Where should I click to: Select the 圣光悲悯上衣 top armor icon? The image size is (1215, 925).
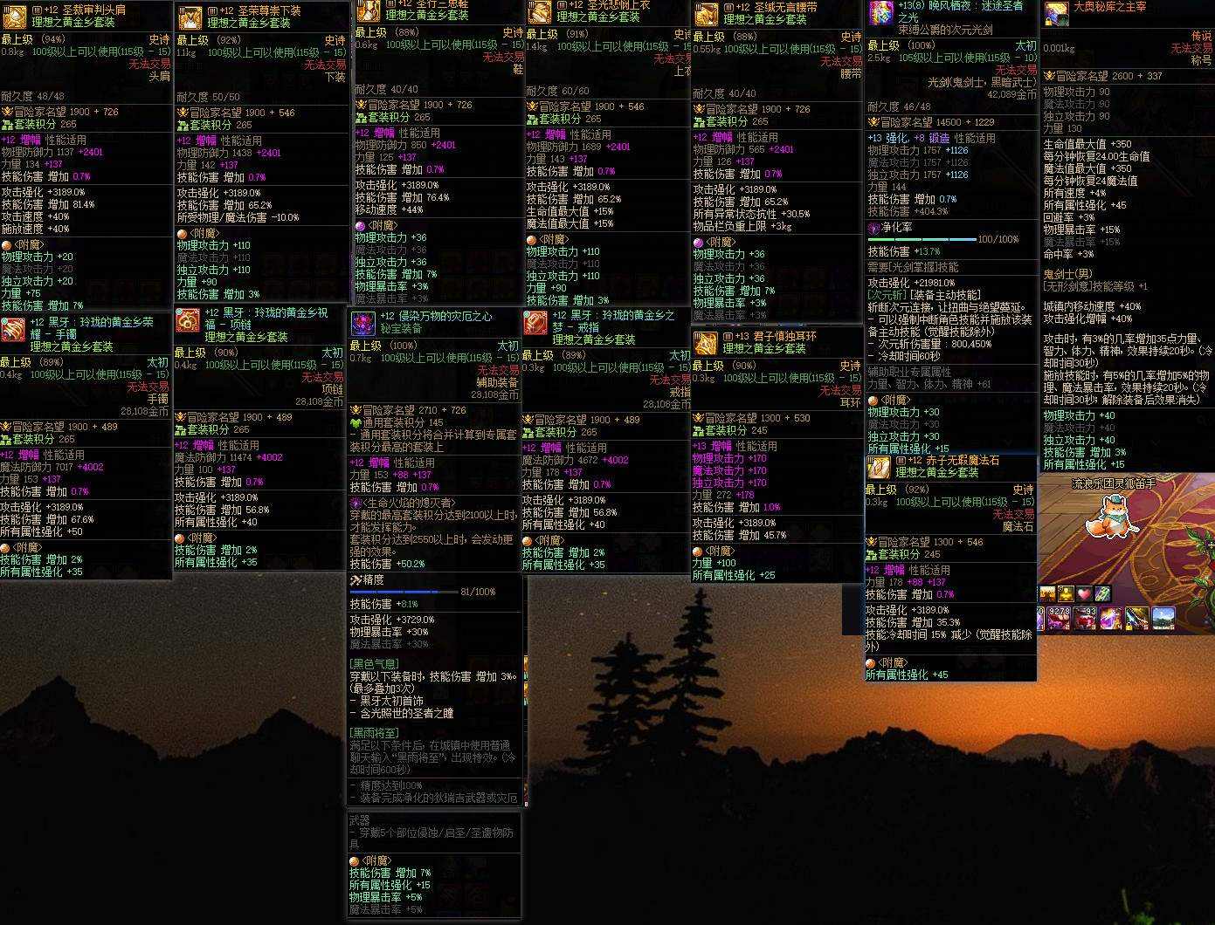(x=540, y=10)
